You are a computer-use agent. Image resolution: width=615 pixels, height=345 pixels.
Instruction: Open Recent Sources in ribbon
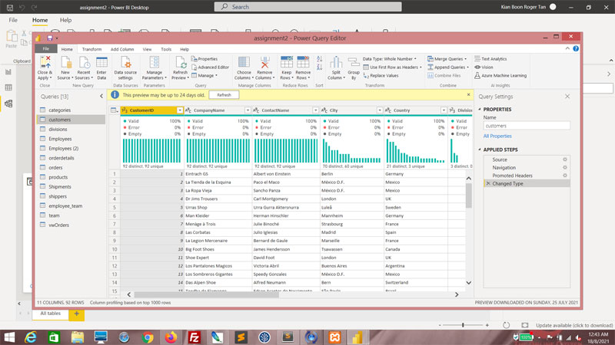(84, 67)
